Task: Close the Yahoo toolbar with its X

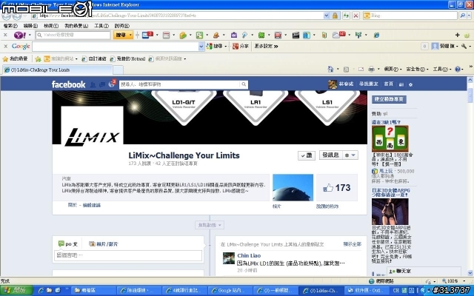Action: (5, 35)
